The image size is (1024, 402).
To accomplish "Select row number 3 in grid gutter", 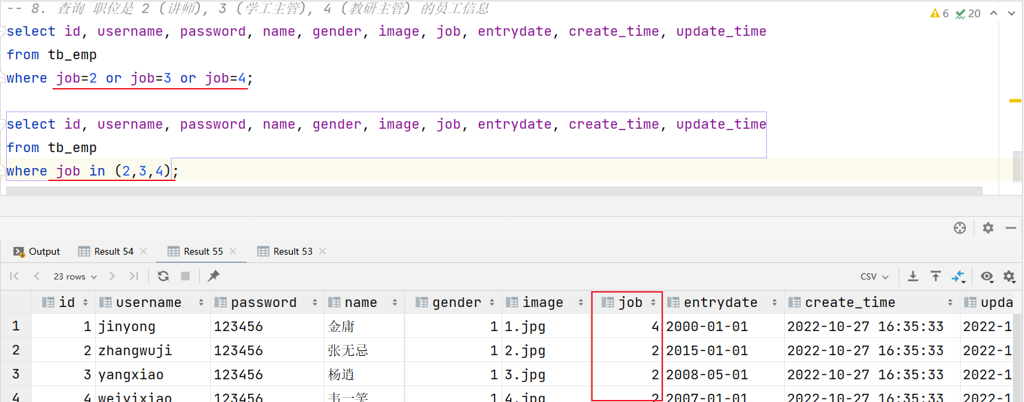I will point(16,374).
